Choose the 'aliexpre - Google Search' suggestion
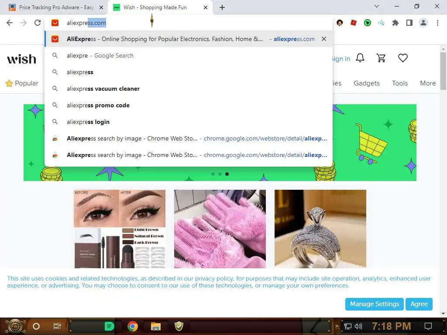Image resolution: width=447 pixels, height=335 pixels. click(x=188, y=55)
